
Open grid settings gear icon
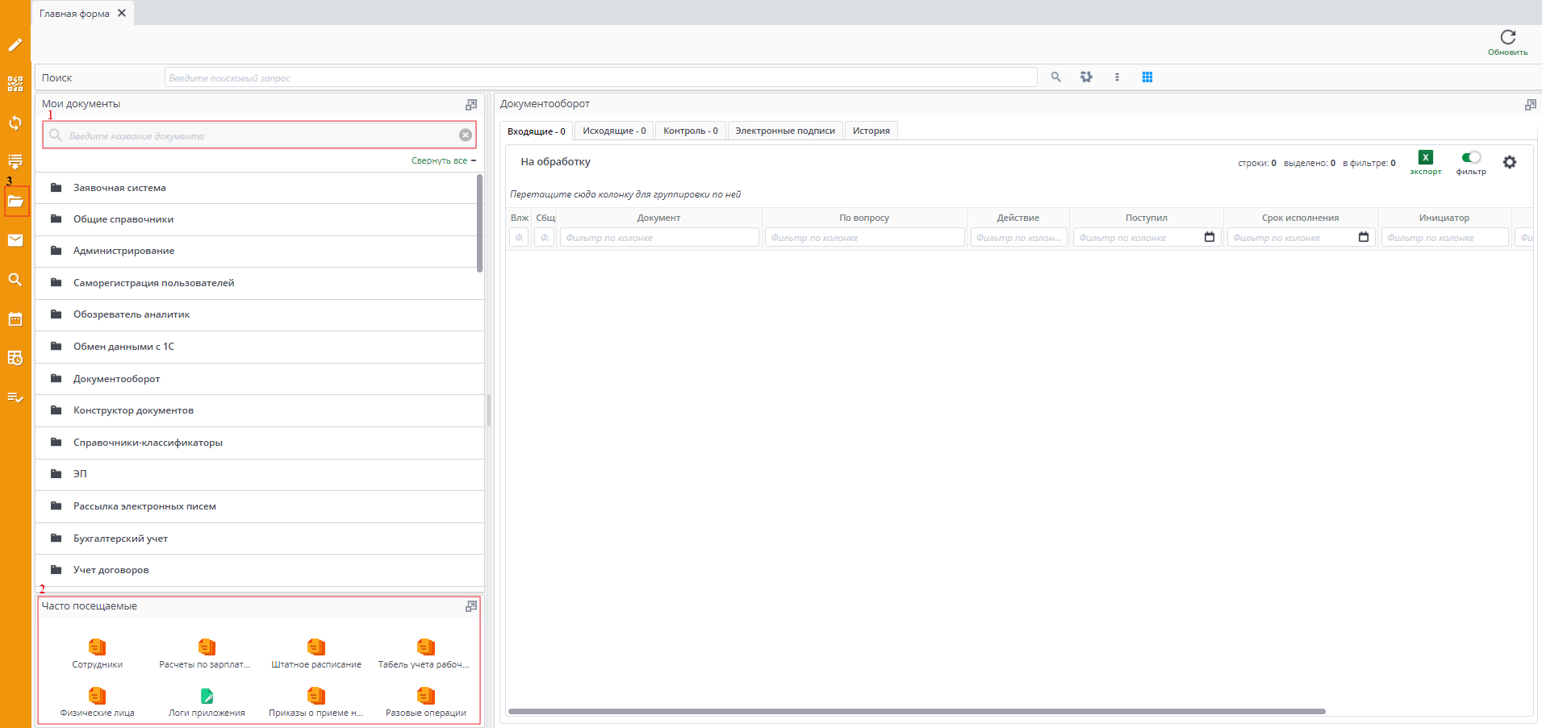tap(1509, 162)
